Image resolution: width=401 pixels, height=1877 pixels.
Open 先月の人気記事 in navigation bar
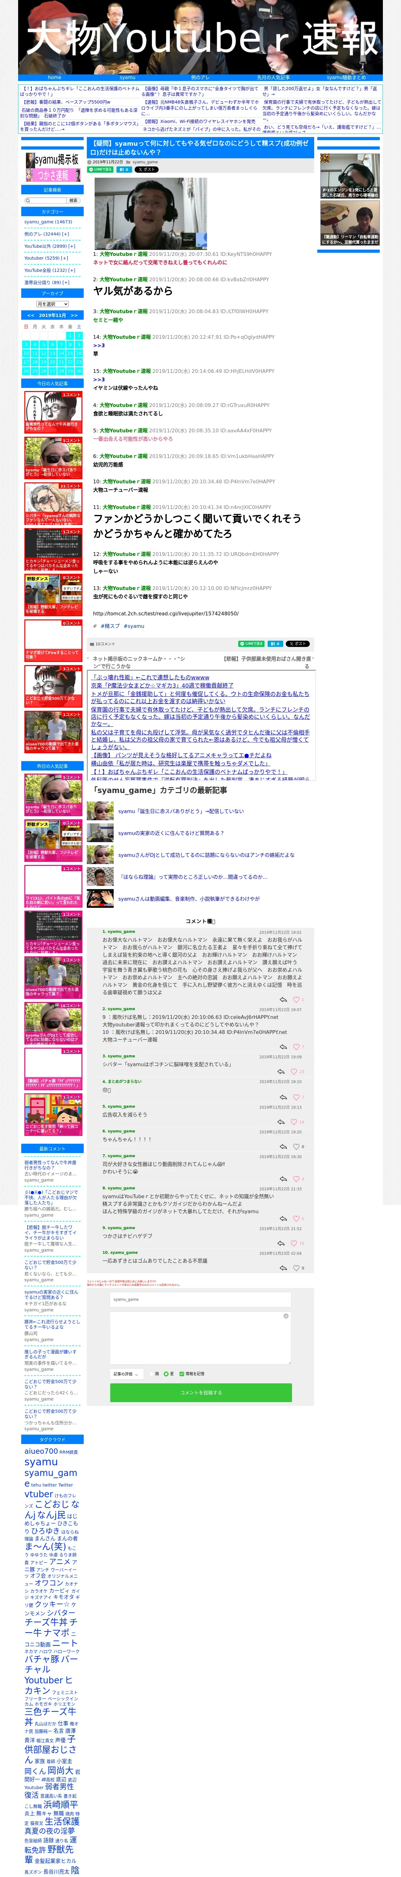tap(273, 77)
